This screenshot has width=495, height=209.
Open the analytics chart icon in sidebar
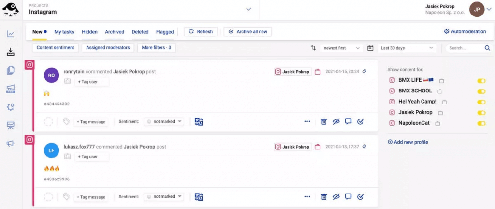pos(11,34)
